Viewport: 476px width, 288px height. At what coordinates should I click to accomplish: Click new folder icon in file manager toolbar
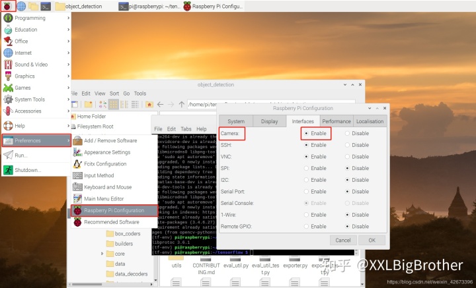(x=89, y=105)
